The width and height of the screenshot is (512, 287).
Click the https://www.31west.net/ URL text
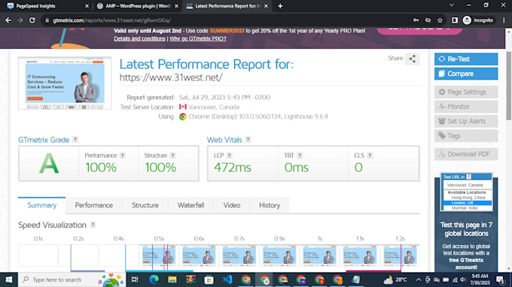(x=171, y=77)
